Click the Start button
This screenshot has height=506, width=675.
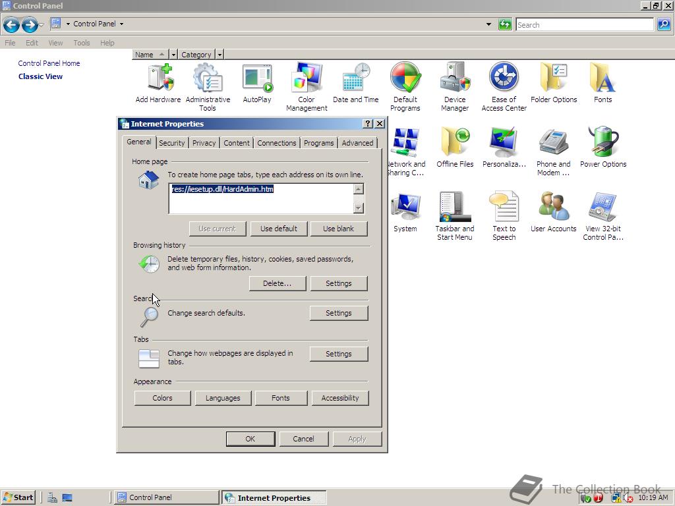18,498
